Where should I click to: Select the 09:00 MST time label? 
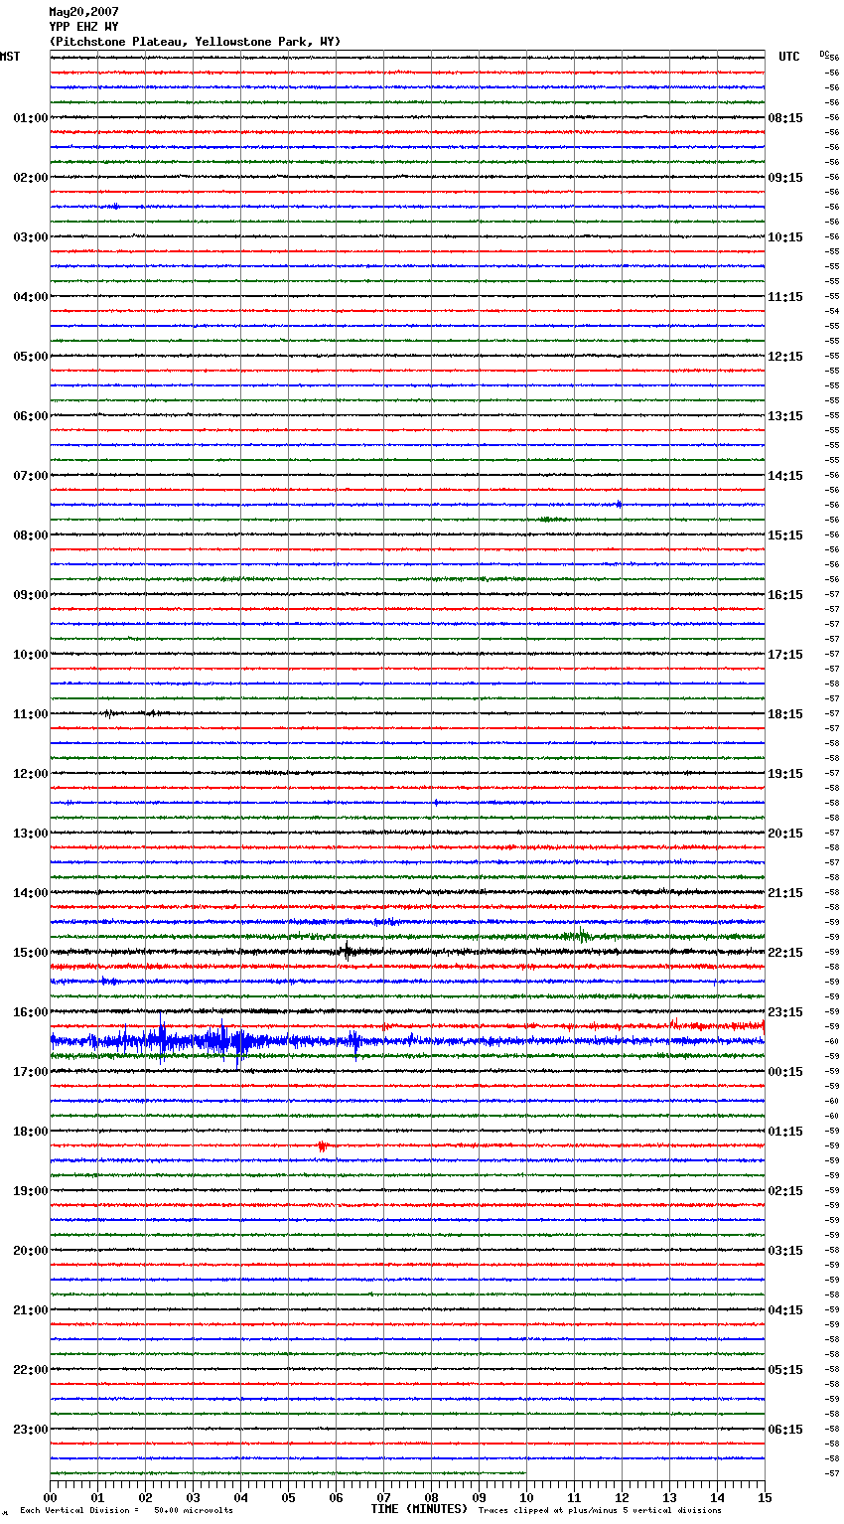(x=31, y=595)
